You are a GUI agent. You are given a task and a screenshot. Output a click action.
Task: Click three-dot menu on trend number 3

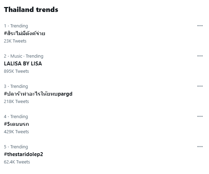[x=200, y=86]
